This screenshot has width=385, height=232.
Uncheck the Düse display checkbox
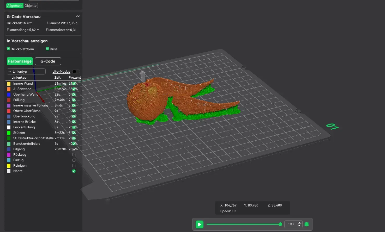pos(47,49)
